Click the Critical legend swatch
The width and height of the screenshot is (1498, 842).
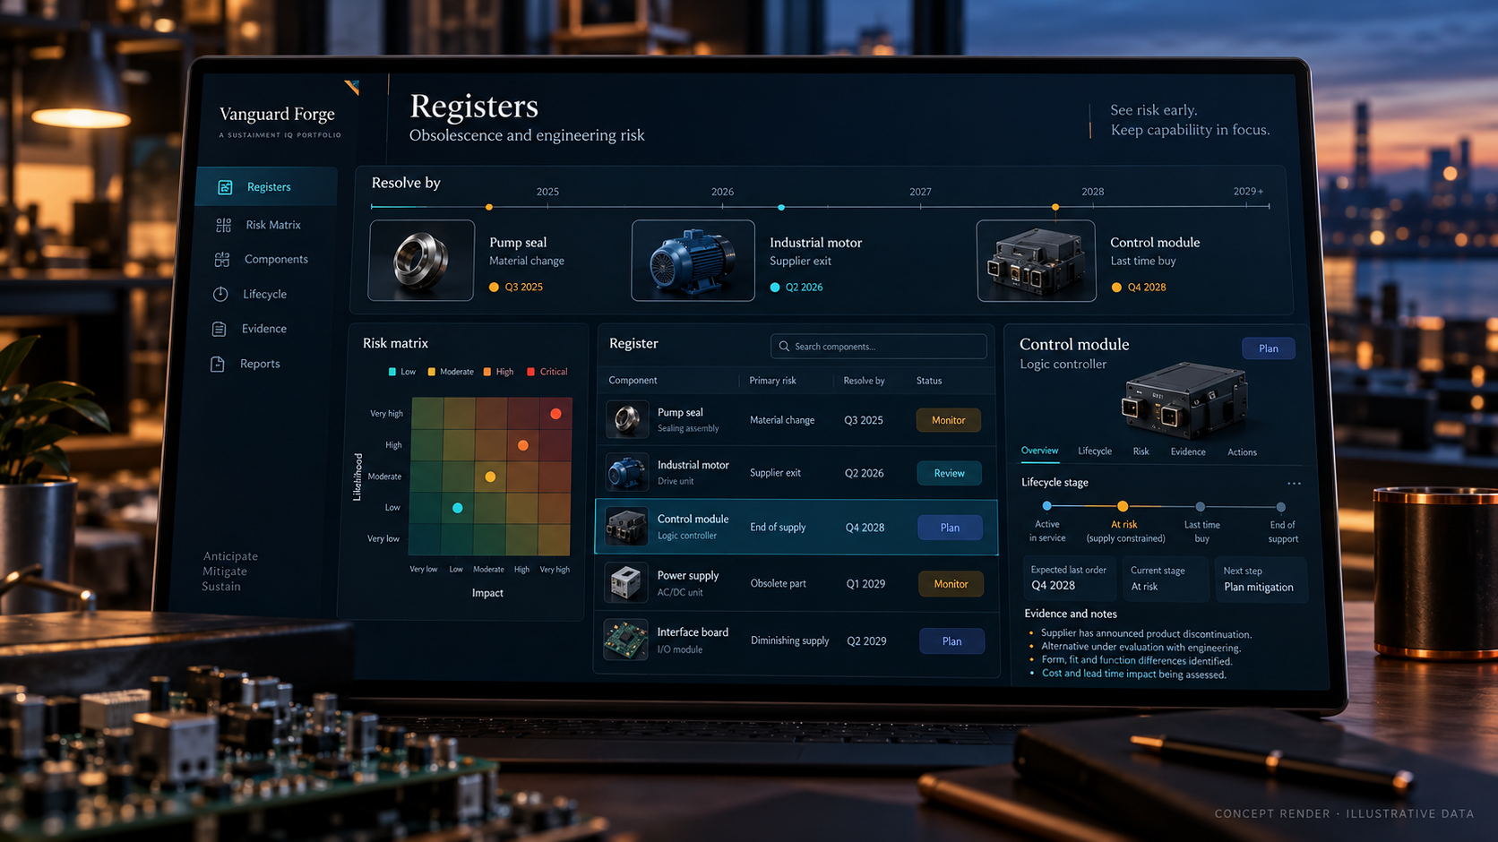(531, 372)
